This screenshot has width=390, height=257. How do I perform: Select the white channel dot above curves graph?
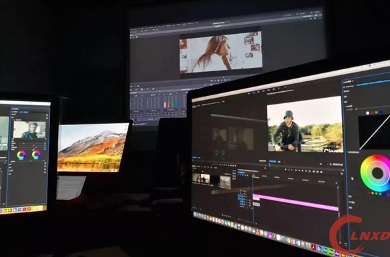(x=367, y=113)
